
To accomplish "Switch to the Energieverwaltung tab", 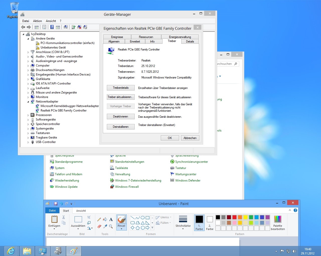I will tap(180, 37).
